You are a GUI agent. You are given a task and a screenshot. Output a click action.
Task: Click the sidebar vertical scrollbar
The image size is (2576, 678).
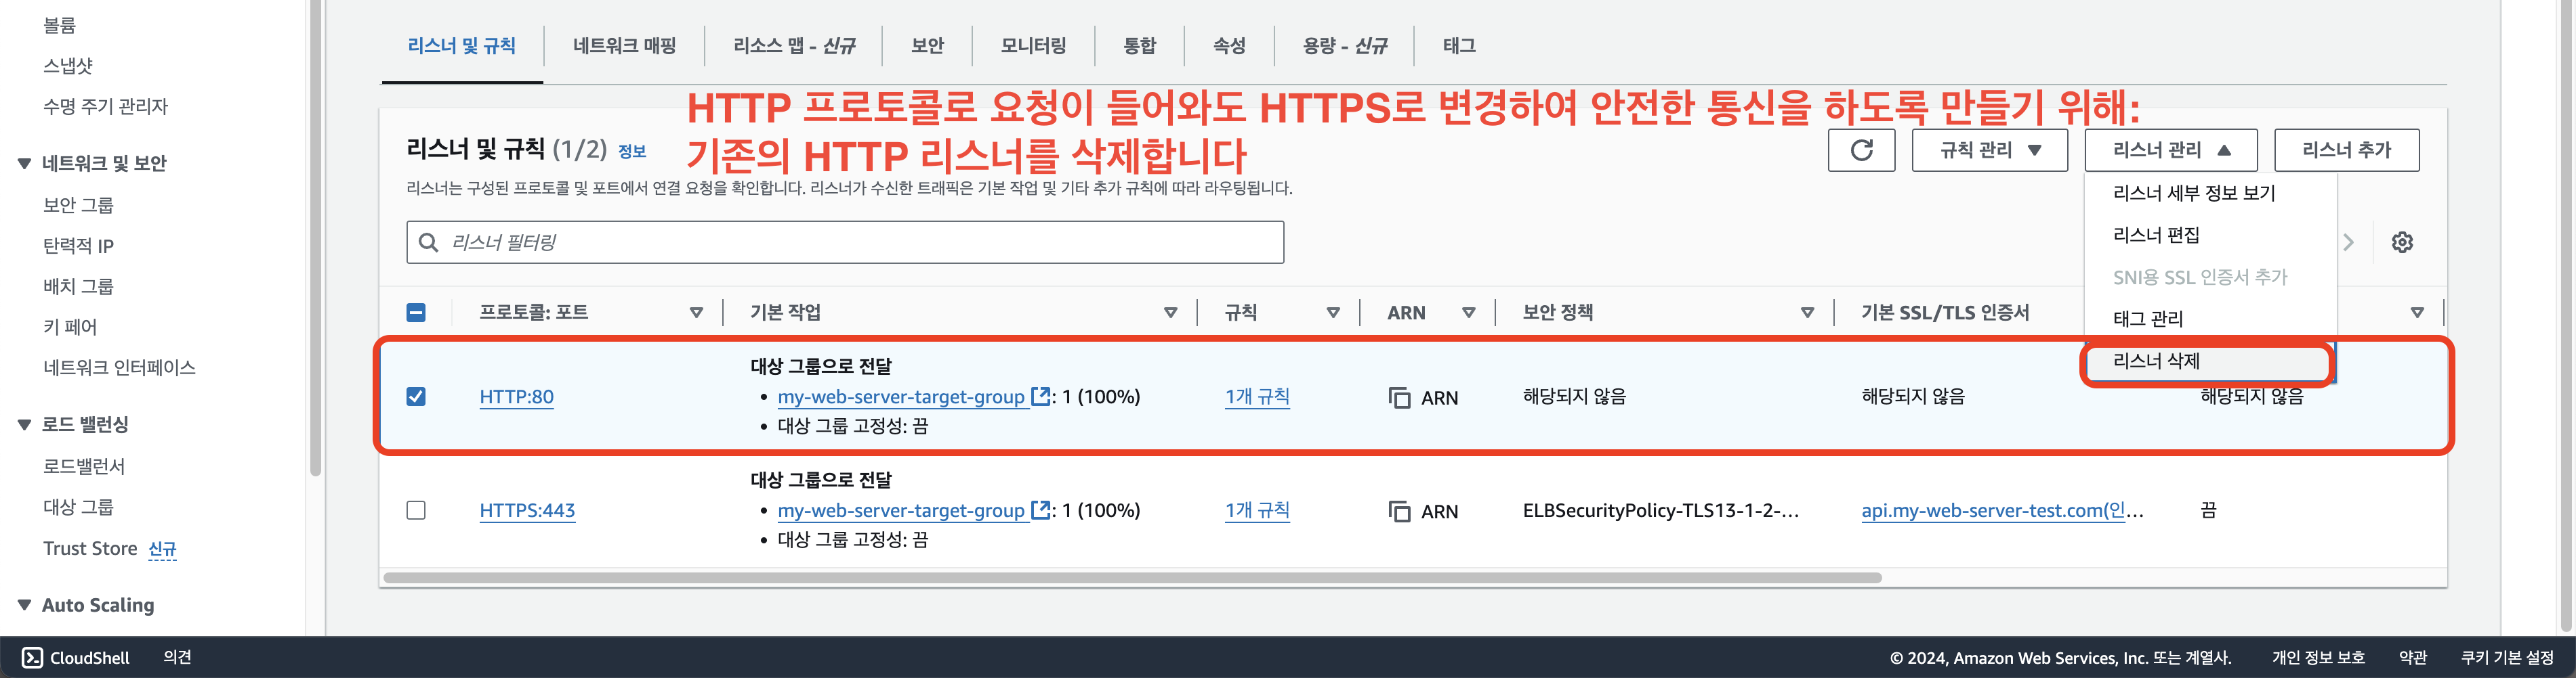pyautogui.click(x=316, y=238)
